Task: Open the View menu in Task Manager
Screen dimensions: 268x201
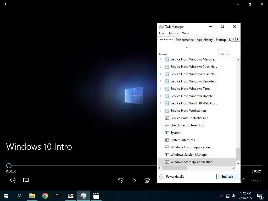Action: [185, 33]
